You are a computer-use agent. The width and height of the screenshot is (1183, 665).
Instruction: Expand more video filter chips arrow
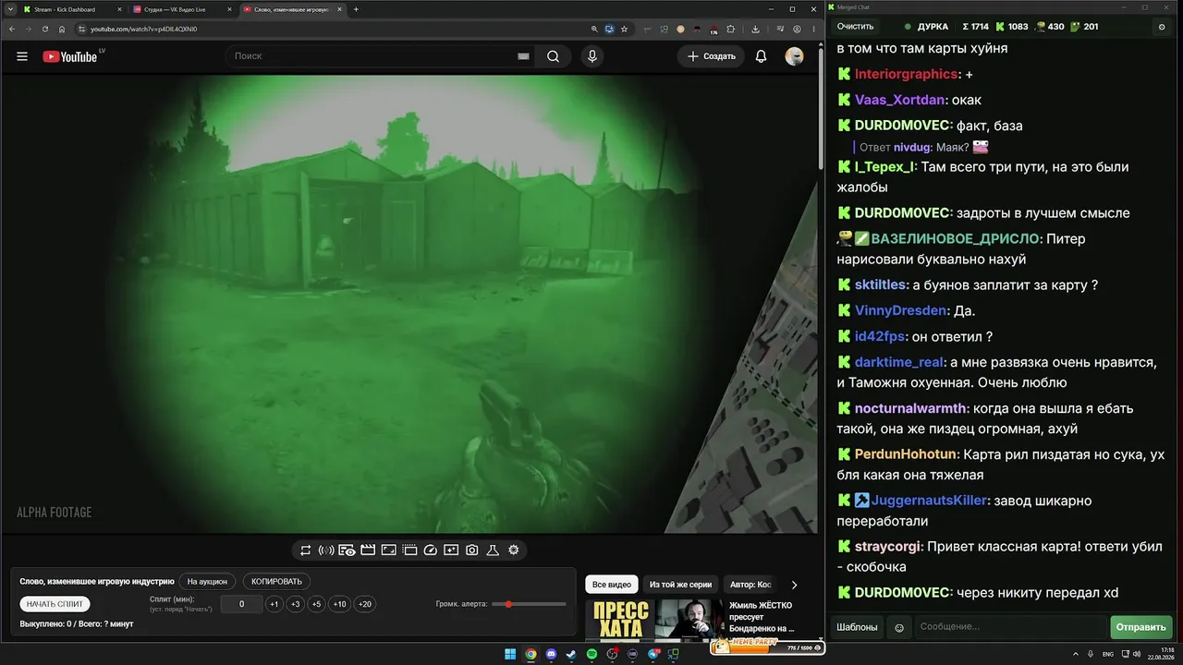pyautogui.click(x=794, y=585)
